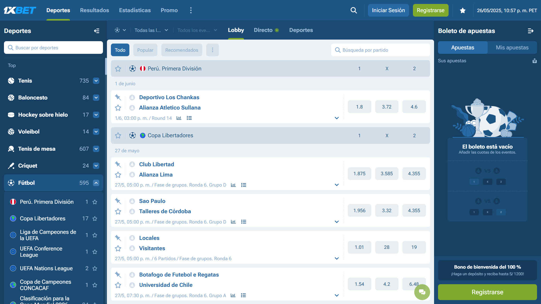Collapse the bet slip panel arrow icon
The height and width of the screenshot is (304, 541).
(x=530, y=31)
